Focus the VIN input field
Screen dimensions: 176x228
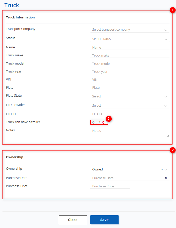(130, 80)
